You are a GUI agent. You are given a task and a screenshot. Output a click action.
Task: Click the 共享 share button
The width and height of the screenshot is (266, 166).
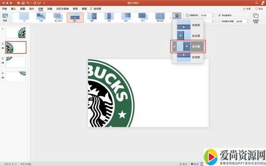click(247, 8)
